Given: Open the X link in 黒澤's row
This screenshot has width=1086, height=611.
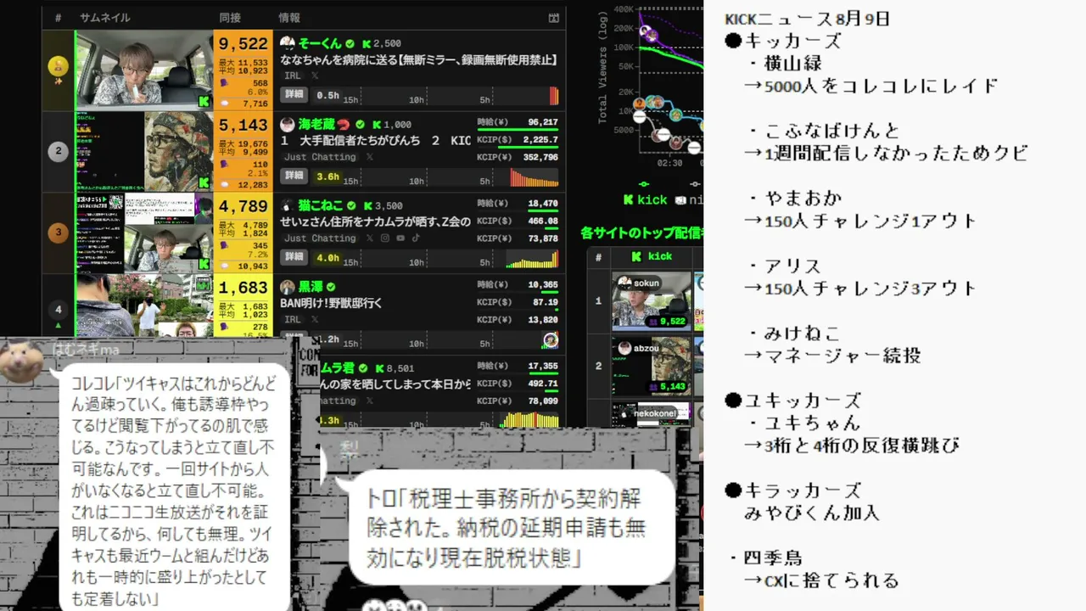Looking at the screenshot, I should click(x=316, y=320).
